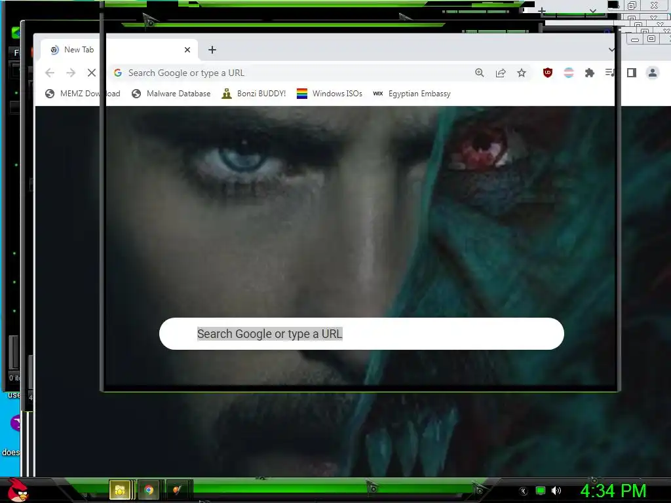Click the page search box in the center
The height and width of the screenshot is (503, 671).
pos(362,333)
